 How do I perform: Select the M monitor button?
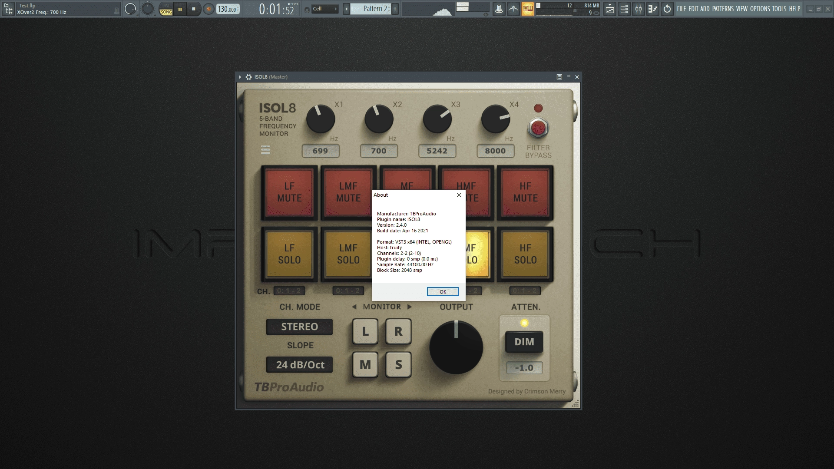[x=365, y=365]
